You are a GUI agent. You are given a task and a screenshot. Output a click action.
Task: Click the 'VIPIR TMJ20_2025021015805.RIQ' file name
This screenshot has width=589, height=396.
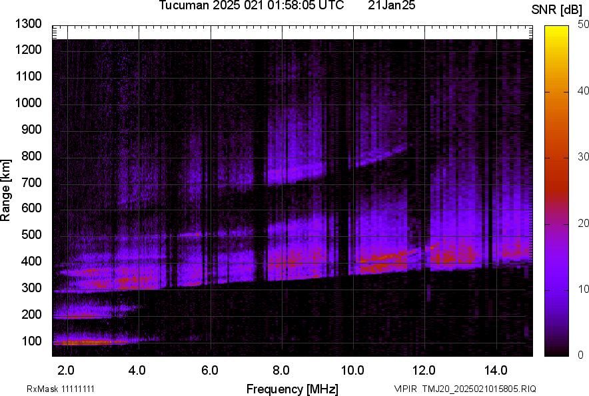tap(465, 389)
